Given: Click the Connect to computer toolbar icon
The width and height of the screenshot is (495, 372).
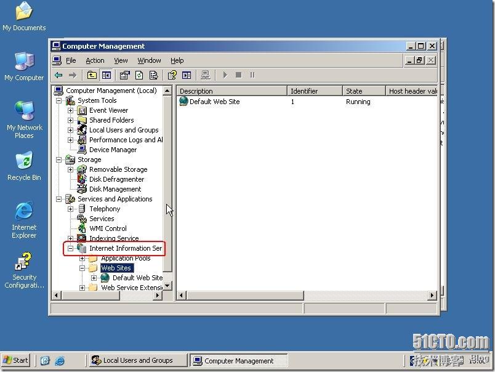Looking at the screenshot, I should click(206, 75).
